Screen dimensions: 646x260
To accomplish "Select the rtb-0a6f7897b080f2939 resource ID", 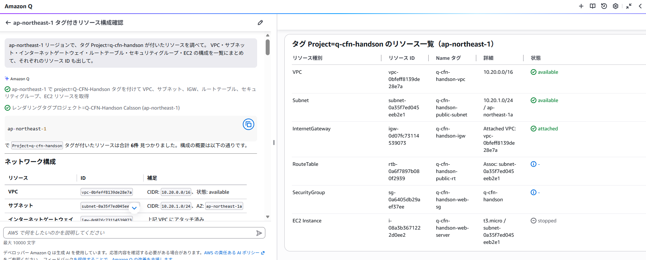I will (404, 171).
